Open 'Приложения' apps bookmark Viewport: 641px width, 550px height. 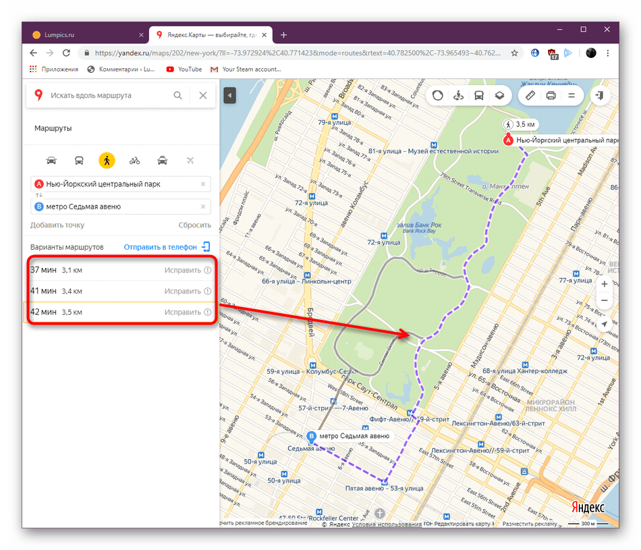coord(53,69)
